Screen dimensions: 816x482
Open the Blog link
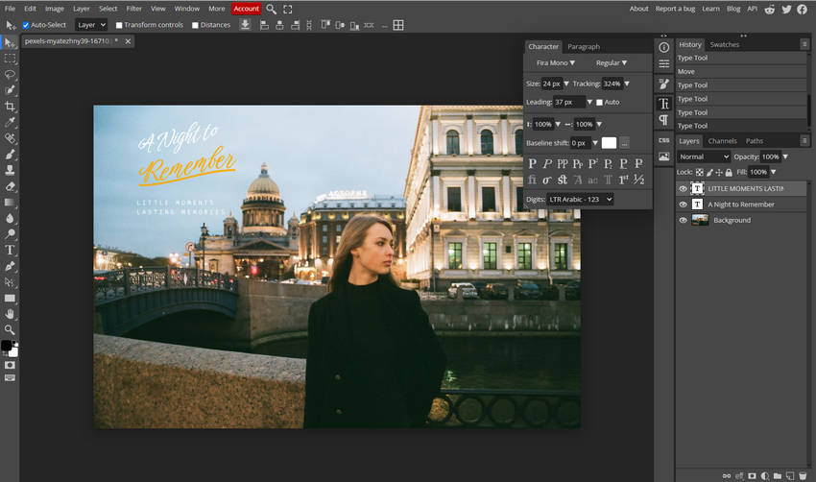733,9
